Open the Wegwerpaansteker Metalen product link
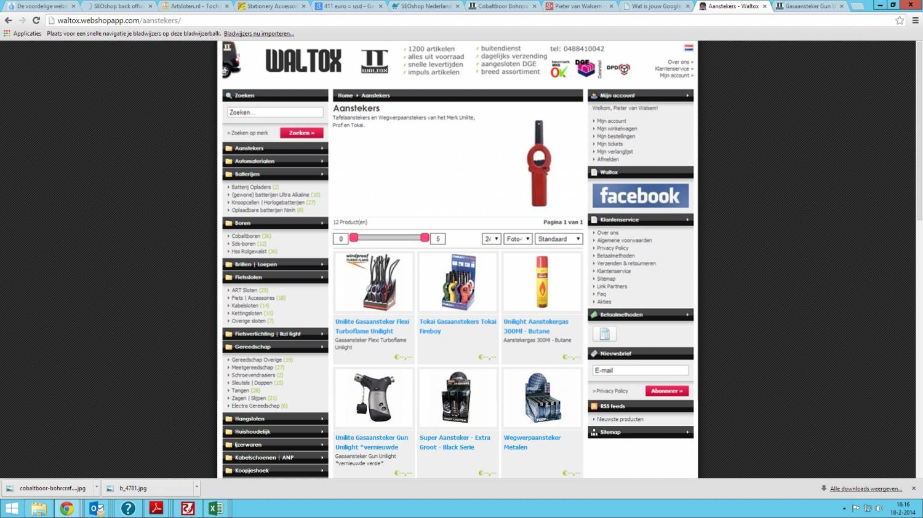The height and width of the screenshot is (518, 923). (x=532, y=442)
